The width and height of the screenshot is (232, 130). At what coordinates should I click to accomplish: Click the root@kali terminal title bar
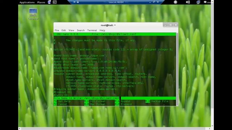[x=108, y=25]
